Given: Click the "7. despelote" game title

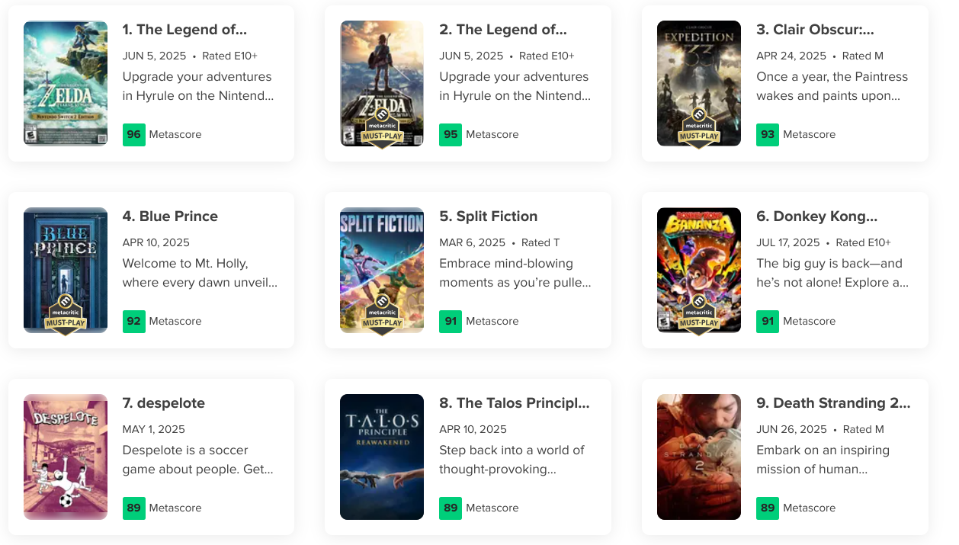Looking at the screenshot, I should [164, 403].
